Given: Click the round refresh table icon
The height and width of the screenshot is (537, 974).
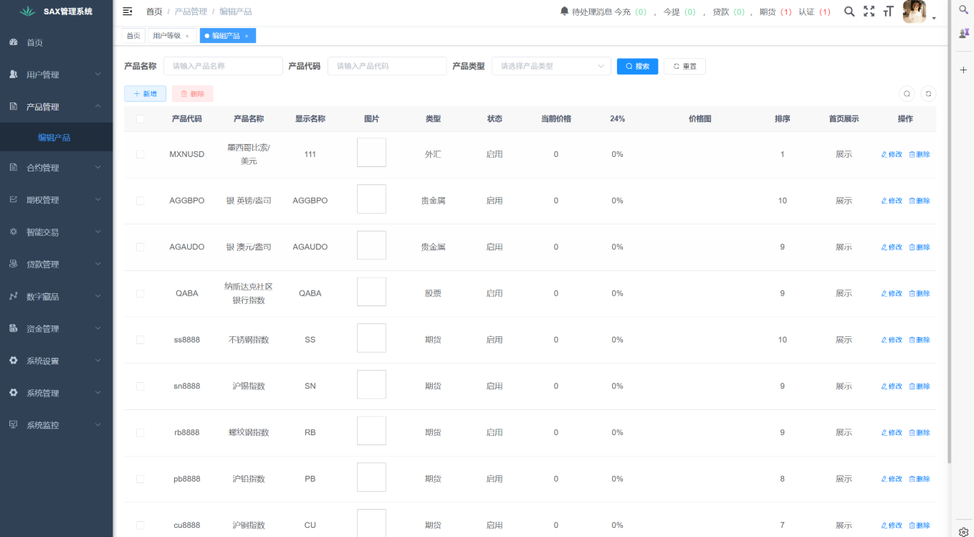Looking at the screenshot, I should pyautogui.click(x=928, y=94).
